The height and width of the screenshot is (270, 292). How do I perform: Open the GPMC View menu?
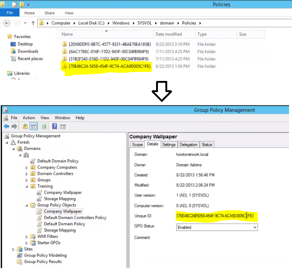[x=45, y=118]
